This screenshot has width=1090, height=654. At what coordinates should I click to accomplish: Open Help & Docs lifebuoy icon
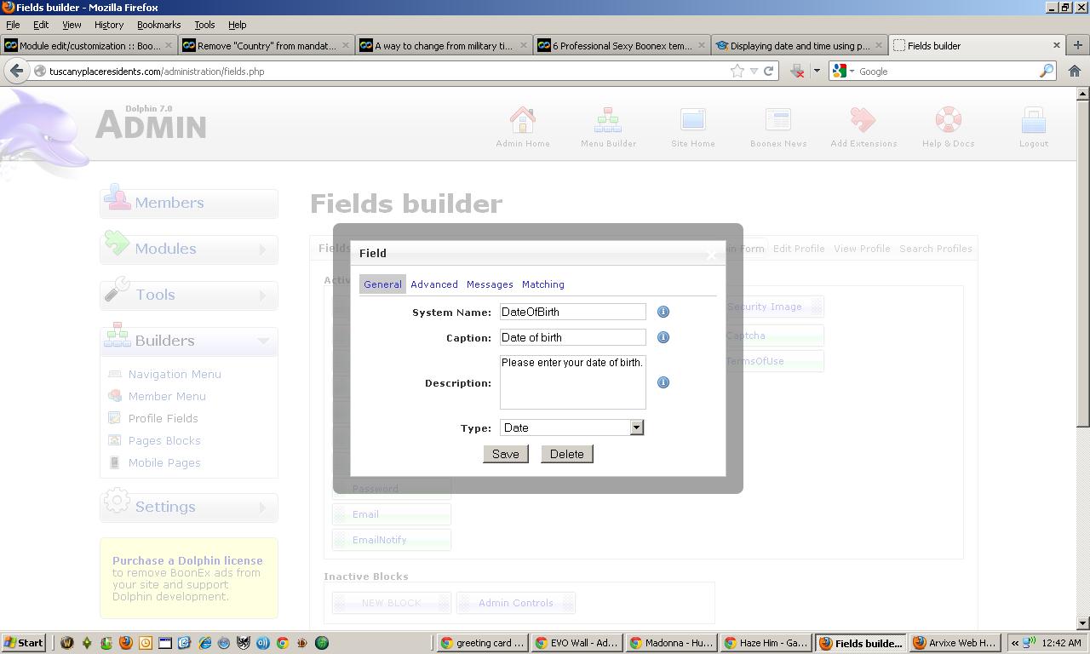[x=948, y=121]
